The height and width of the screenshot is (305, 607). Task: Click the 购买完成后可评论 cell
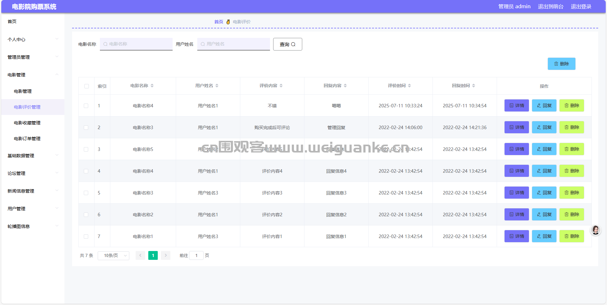pyautogui.click(x=272, y=128)
